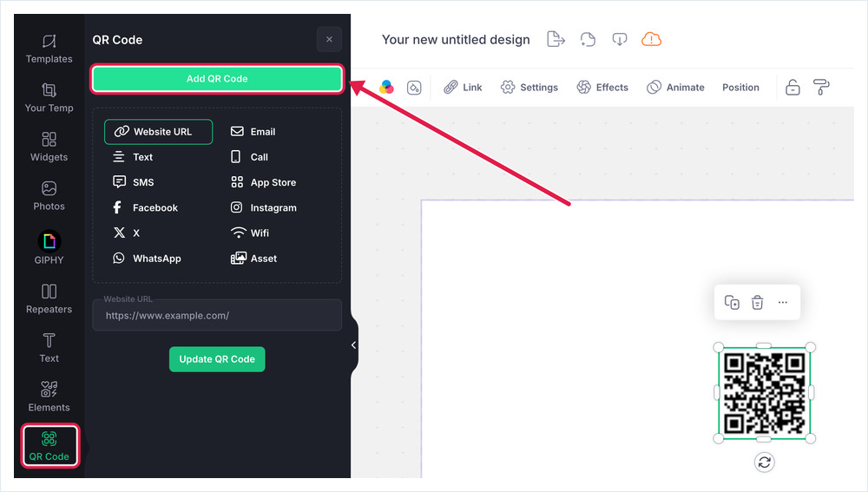This screenshot has height=492, width=868.
Task: Select the QR code on canvas
Action: (765, 393)
